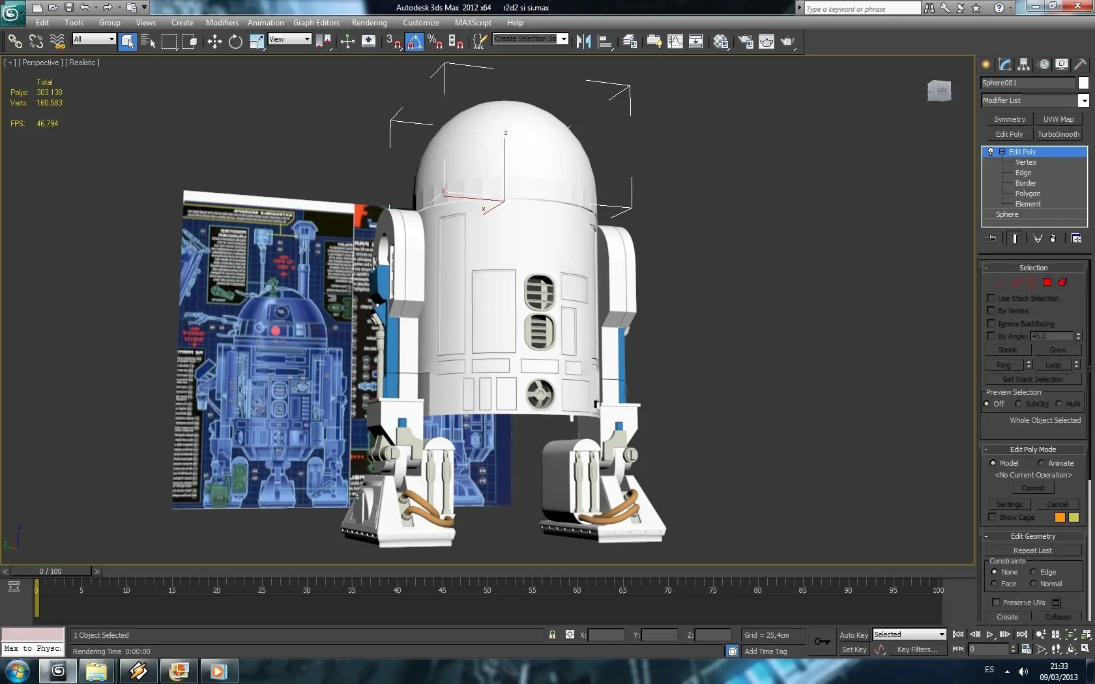
Task: Switch to the Motion command panel
Action: click(x=1044, y=64)
